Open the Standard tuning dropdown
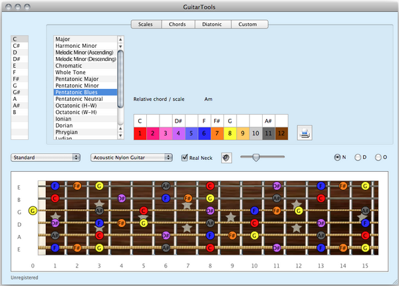 [x=45, y=157]
